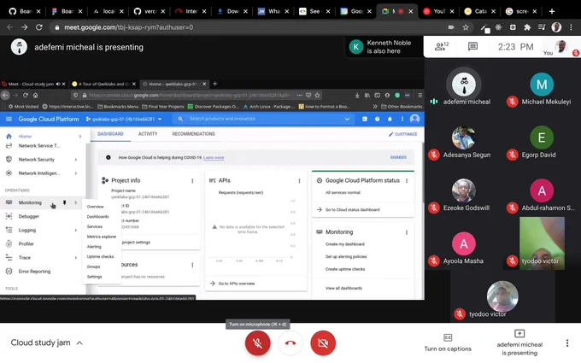Open Chrome extensions puzzle icon
This screenshot has width=581, height=363.
(527, 27)
